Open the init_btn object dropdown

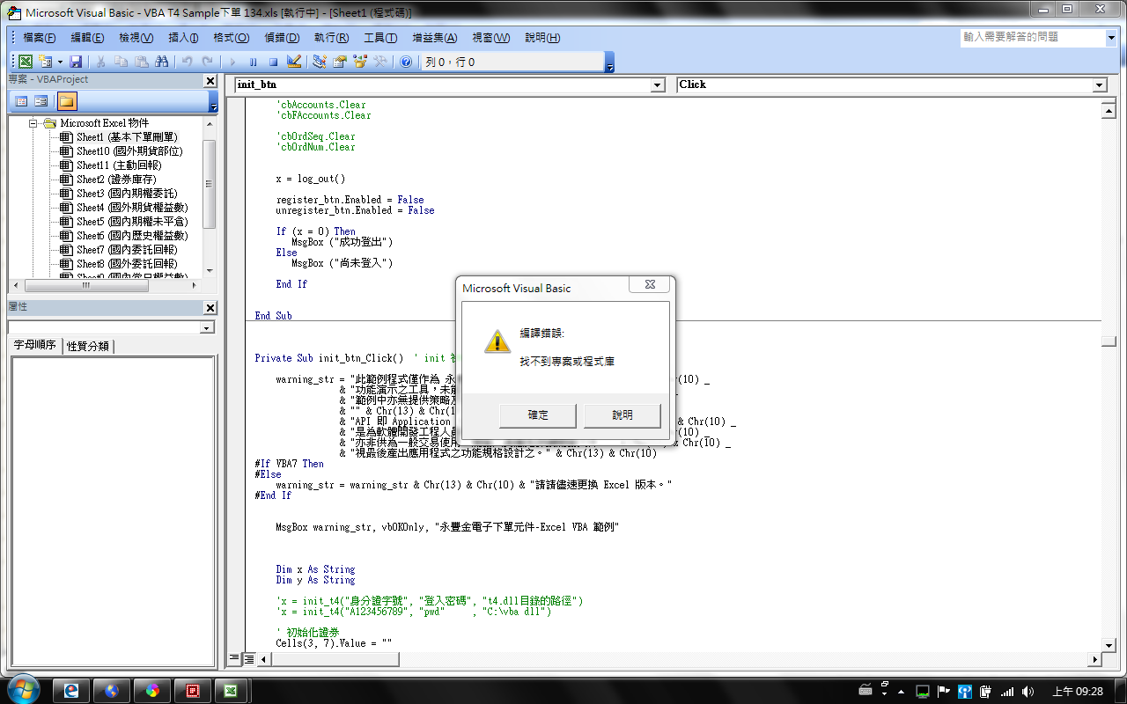658,84
